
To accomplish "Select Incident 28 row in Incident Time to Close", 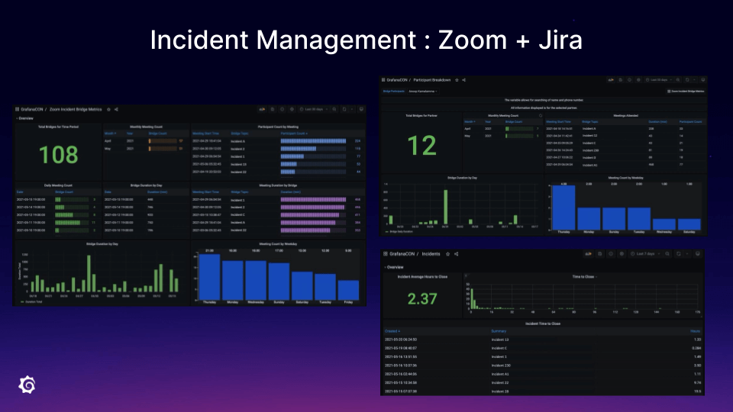I will [x=542, y=391].
